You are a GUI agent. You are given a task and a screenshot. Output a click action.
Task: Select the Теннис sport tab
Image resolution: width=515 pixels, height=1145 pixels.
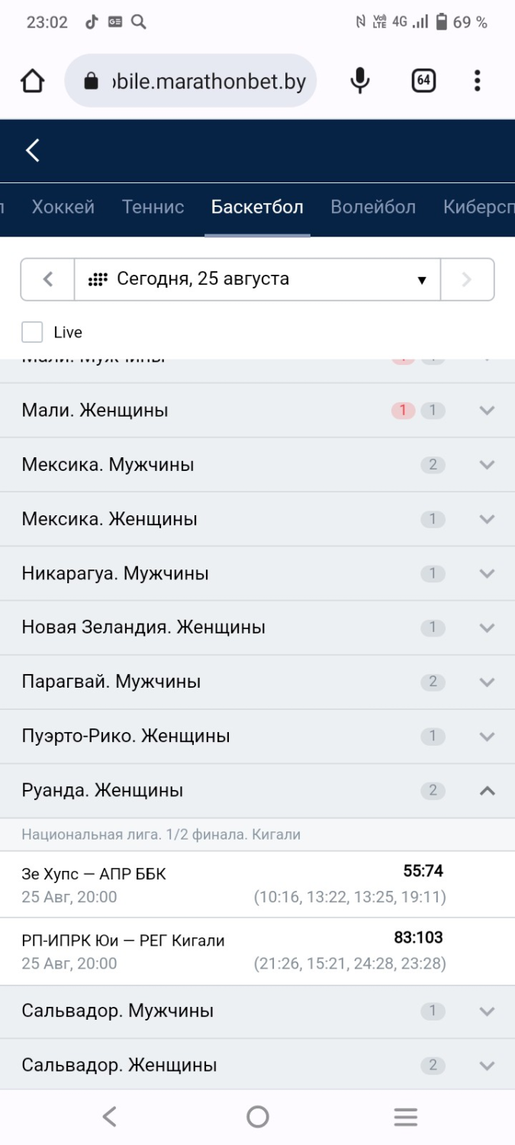point(153,207)
